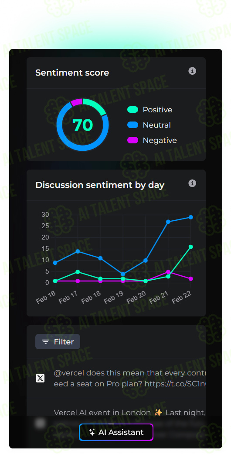
Task: Click the filter lines icon
Action: click(46, 342)
